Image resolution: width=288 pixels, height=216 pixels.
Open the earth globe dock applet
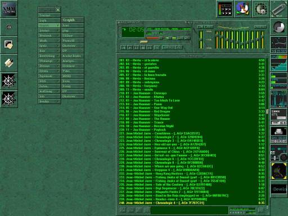(279, 171)
